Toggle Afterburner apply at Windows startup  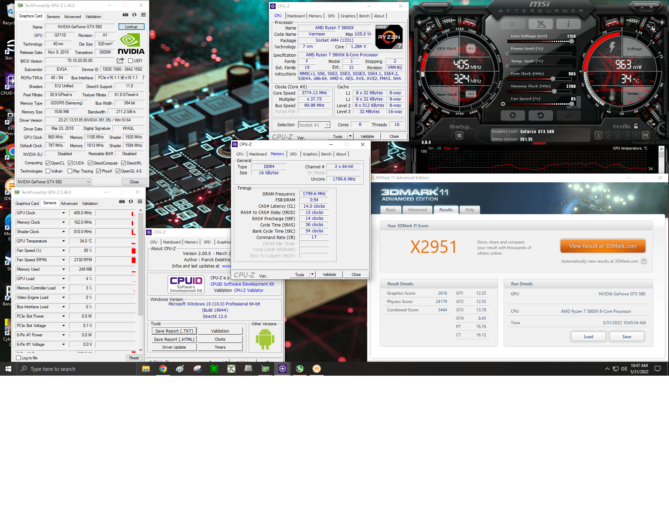[459, 135]
